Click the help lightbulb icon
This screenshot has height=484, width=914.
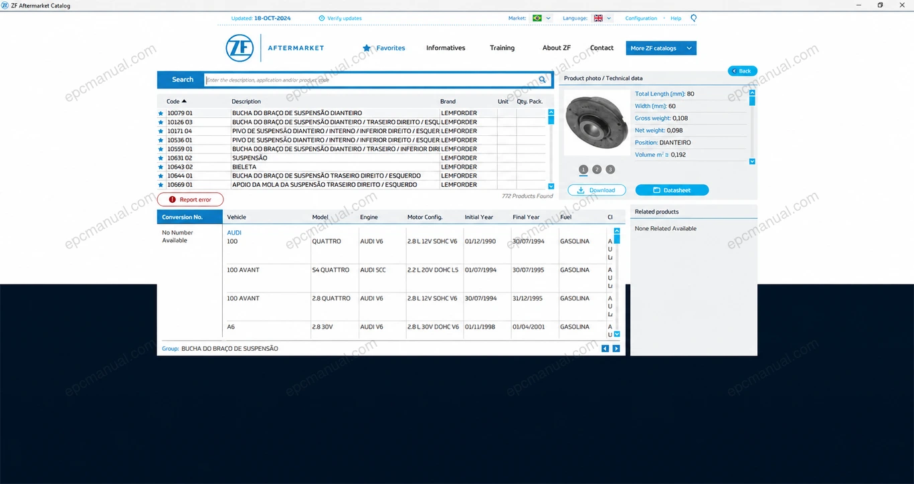tap(693, 18)
